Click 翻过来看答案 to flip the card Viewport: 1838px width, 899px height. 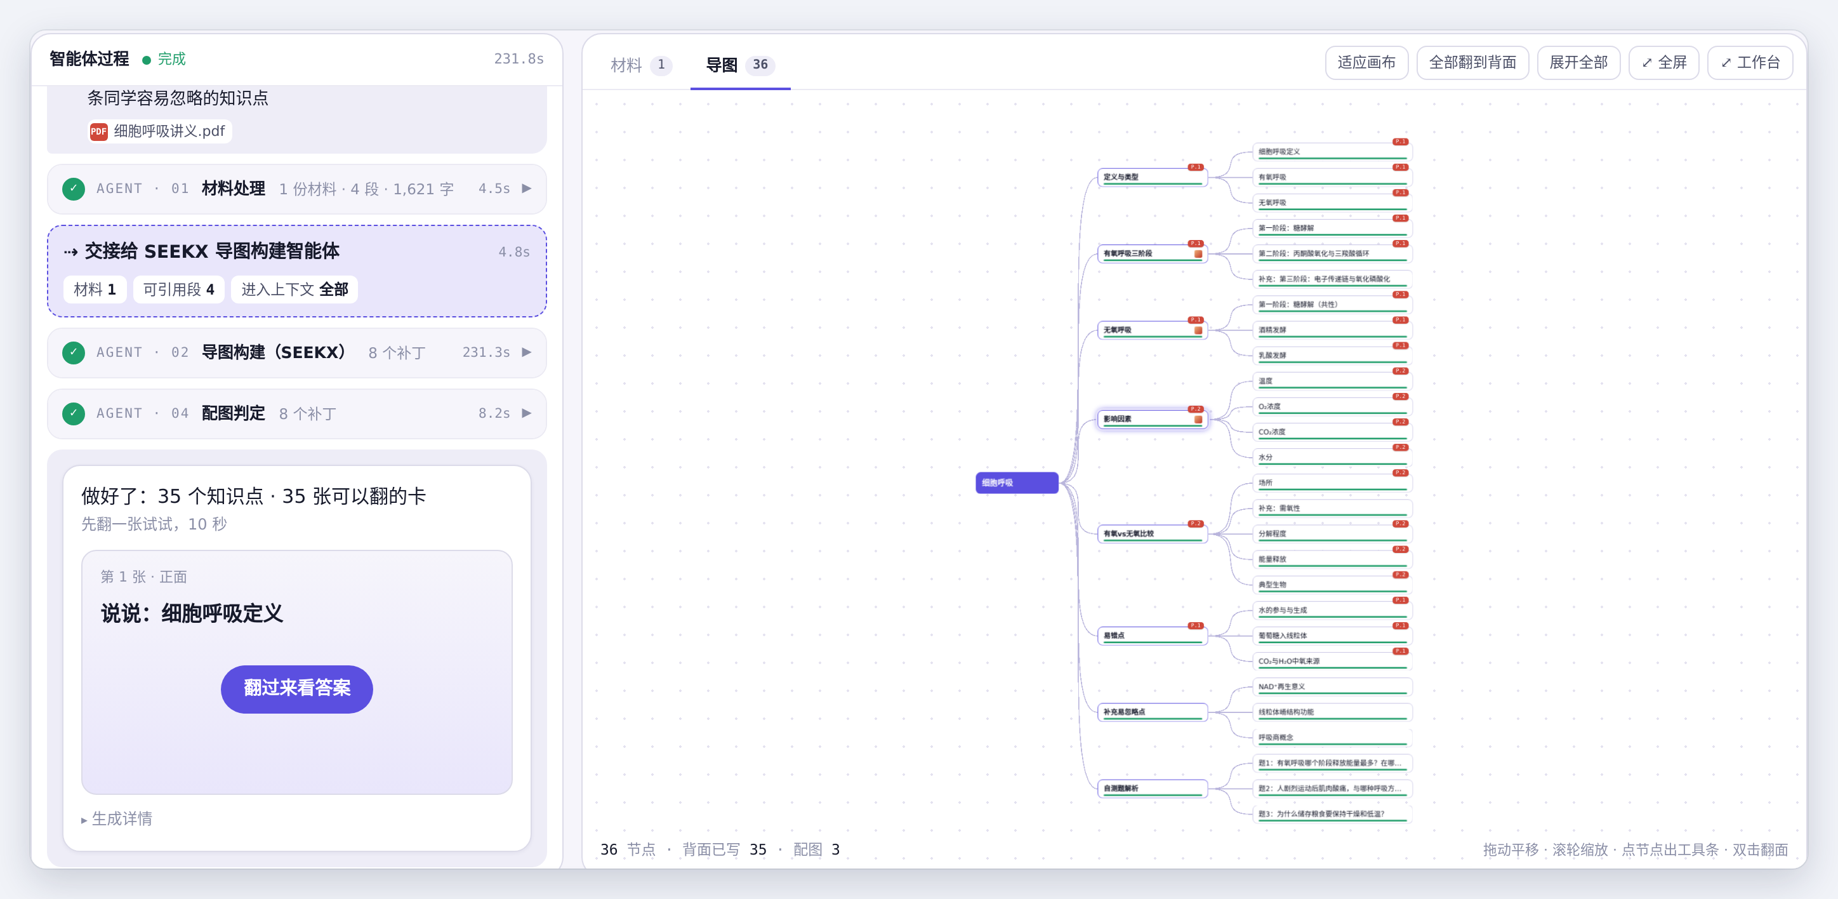[297, 688]
